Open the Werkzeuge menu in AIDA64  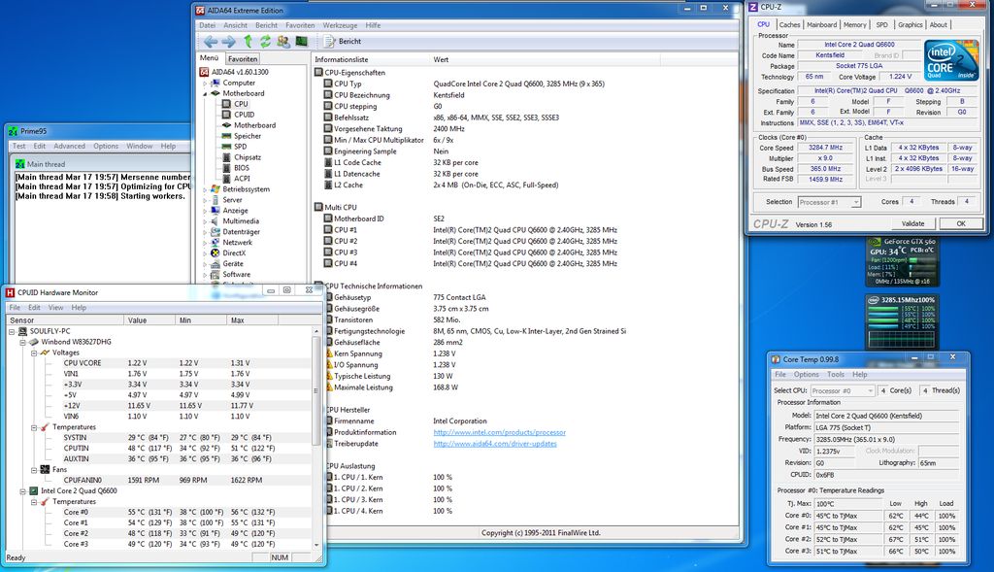(340, 25)
